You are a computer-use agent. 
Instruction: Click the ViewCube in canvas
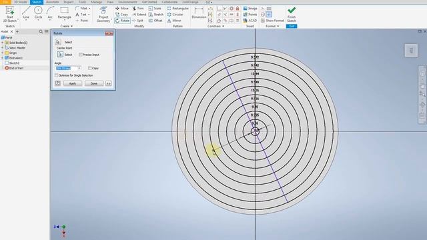411,51
